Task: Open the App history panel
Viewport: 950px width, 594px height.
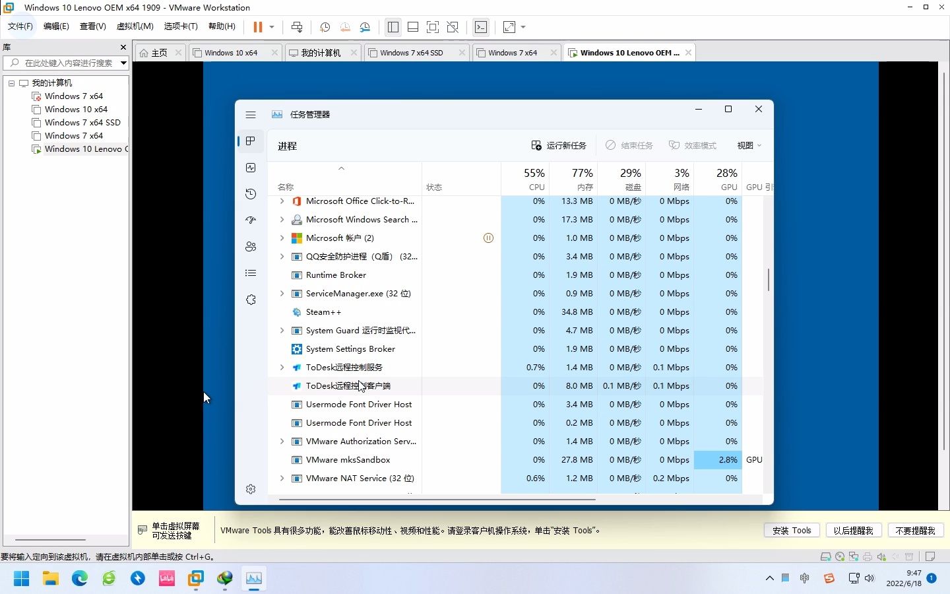Action: click(251, 194)
